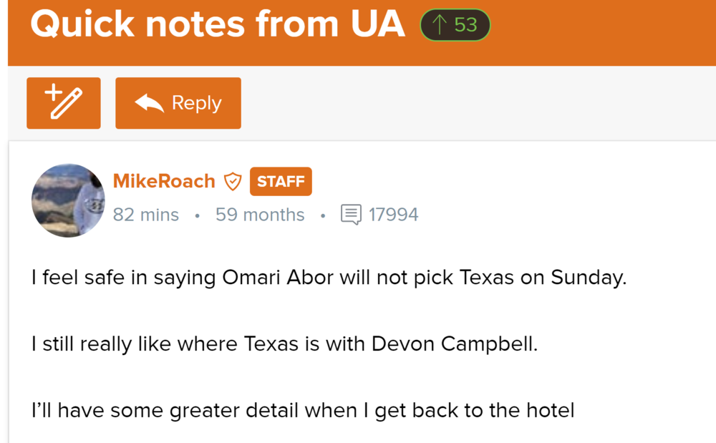This screenshot has height=443, width=716.
Task: Click the 53 vote count number
Action: click(465, 24)
